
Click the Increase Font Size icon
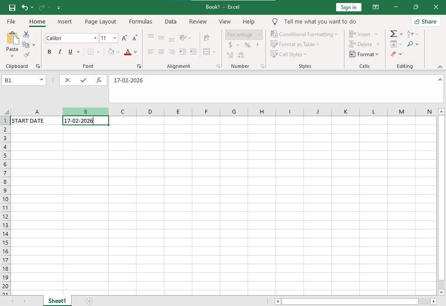(124, 38)
